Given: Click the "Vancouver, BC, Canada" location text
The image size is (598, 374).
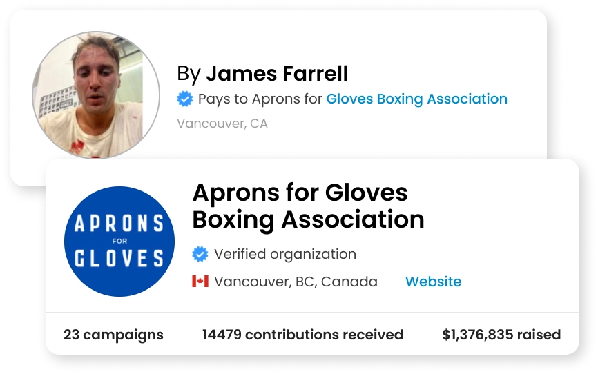Looking at the screenshot, I should tap(296, 282).
